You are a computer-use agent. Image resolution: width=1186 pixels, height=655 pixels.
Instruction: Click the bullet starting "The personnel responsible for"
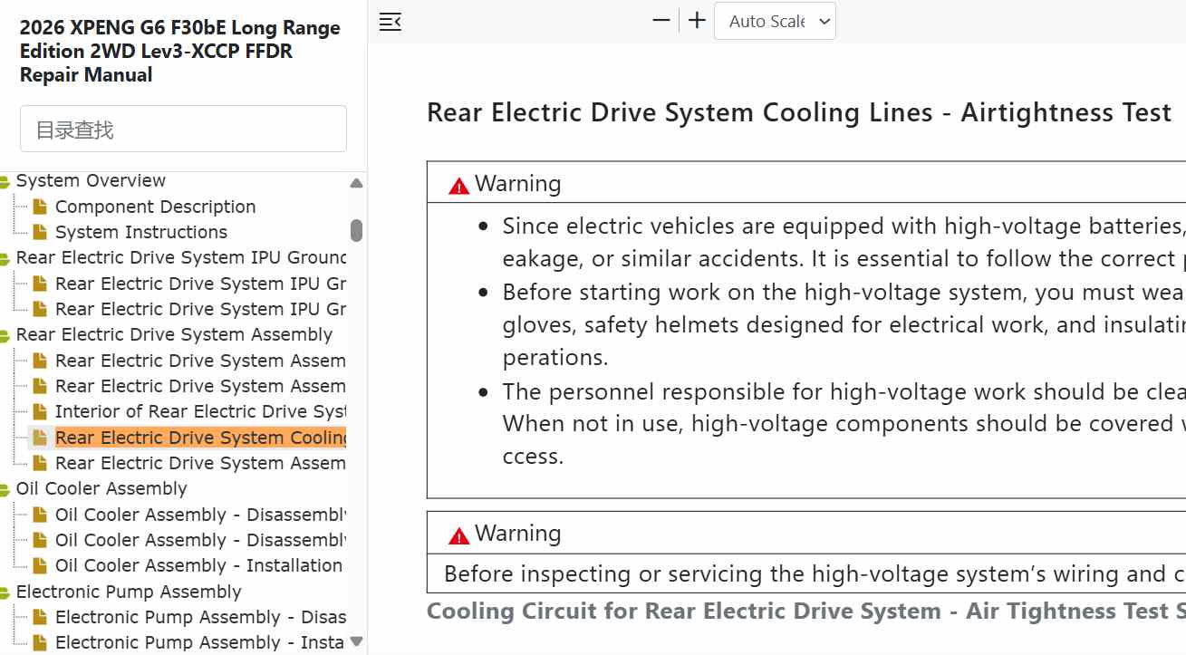click(x=844, y=423)
